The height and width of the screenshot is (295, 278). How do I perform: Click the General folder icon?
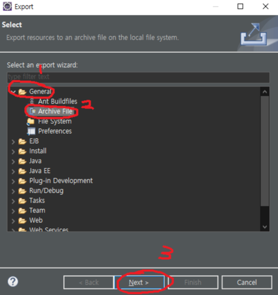(23, 92)
